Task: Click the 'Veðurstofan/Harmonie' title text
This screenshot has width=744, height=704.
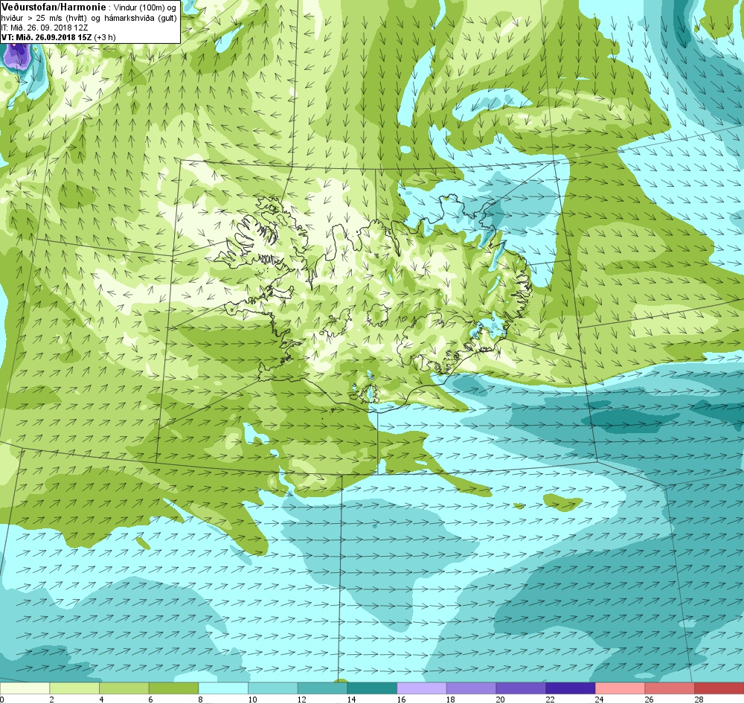Action: pos(54,7)
